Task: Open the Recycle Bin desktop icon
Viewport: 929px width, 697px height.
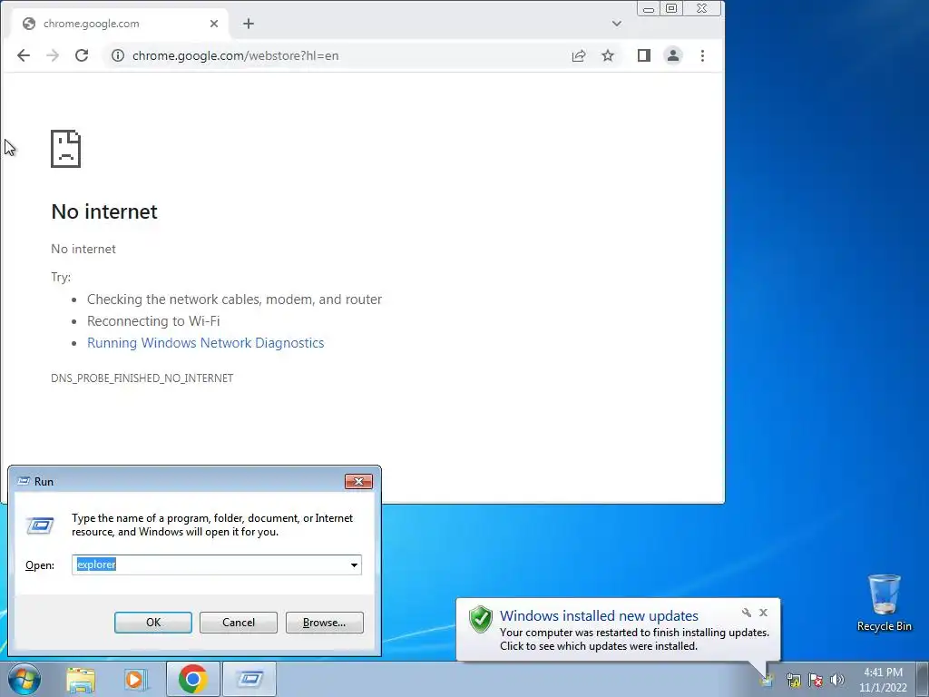Action: pyautogui.click(x=885, y=603)
